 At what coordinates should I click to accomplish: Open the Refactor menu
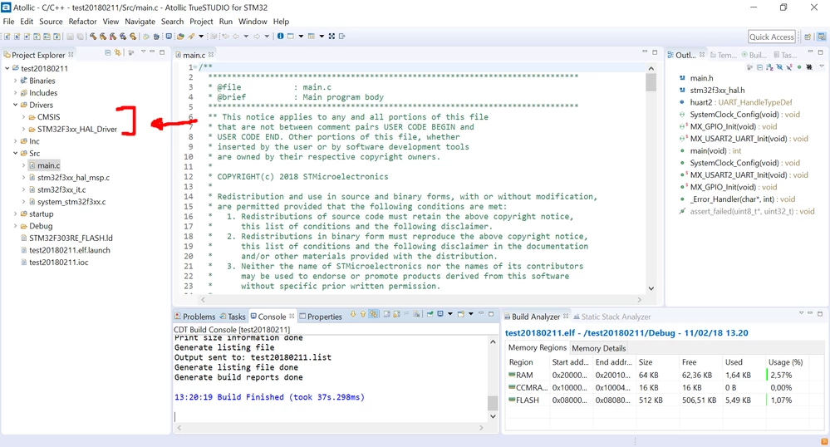(82, 21)
